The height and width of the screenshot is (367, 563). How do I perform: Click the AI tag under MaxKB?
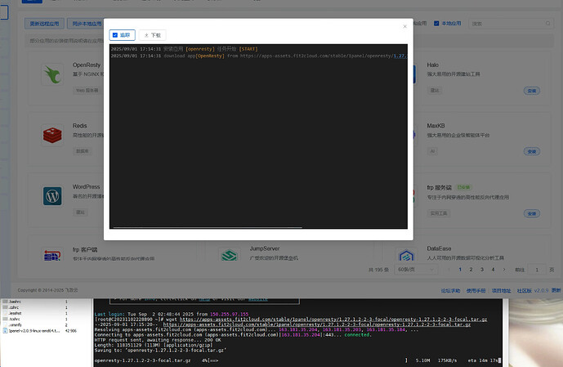[432, 151]
